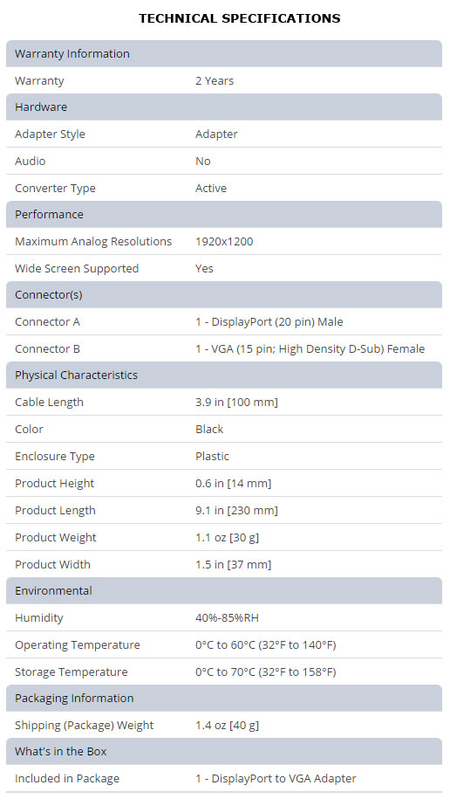Click the Converter Type Active value
450x799 pixels.
click(x=211, y=188)
